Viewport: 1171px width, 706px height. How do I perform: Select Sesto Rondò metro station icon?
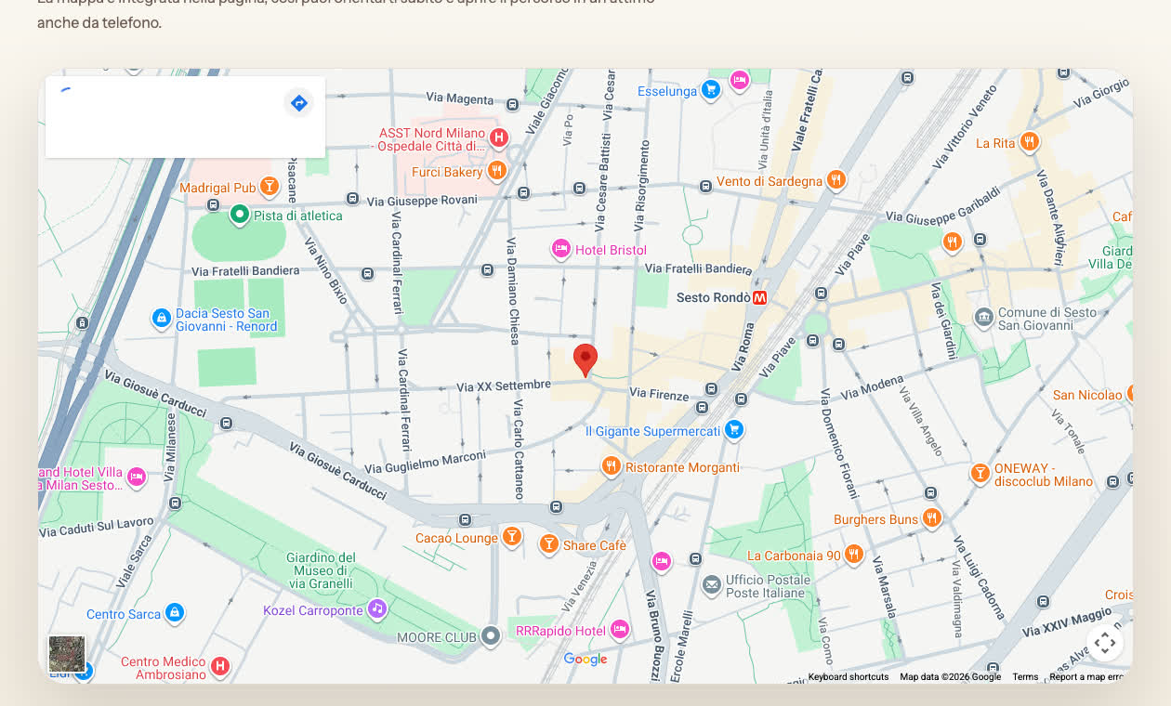[760, 298]
